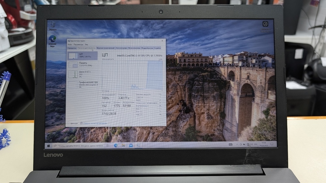Open the notification center icon

(x=272, y=144)
